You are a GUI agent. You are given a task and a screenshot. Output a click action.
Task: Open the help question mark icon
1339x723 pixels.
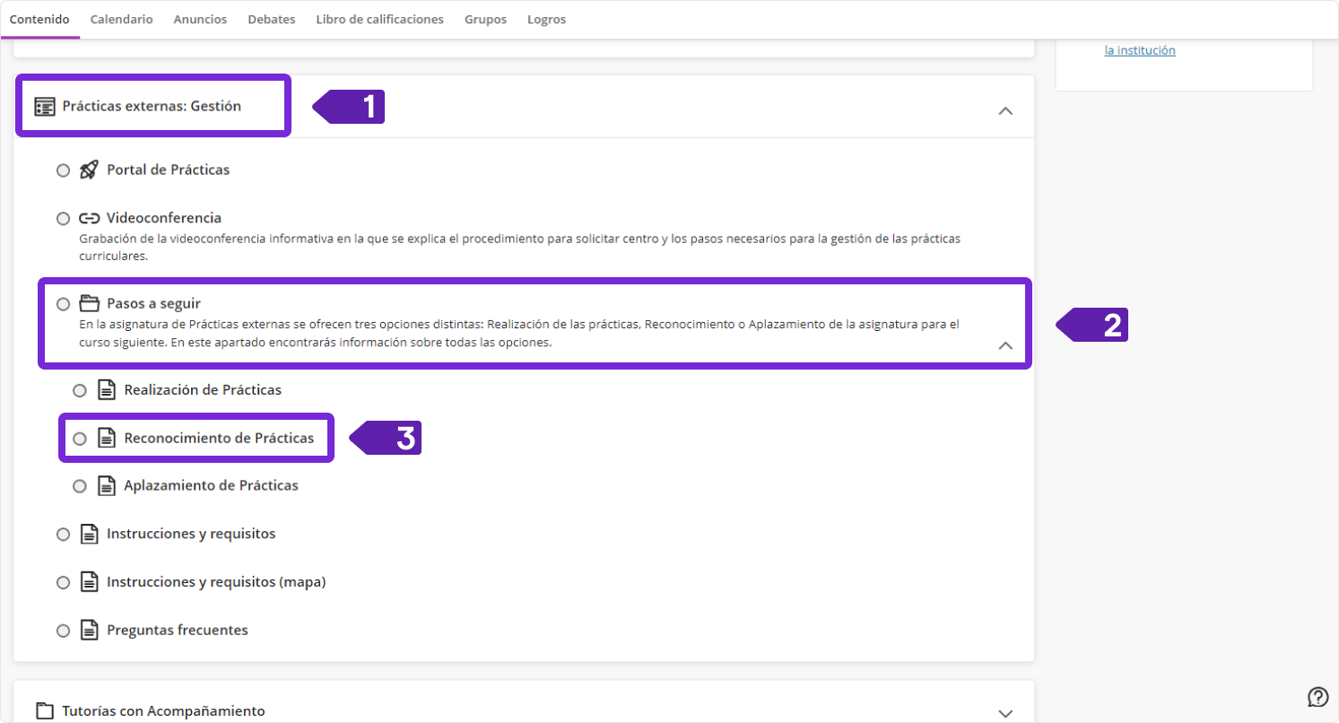click(1317, 697)
